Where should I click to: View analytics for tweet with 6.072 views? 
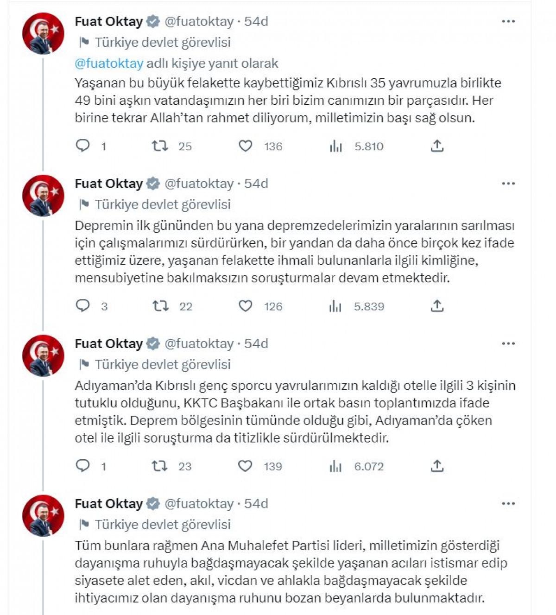336,466
